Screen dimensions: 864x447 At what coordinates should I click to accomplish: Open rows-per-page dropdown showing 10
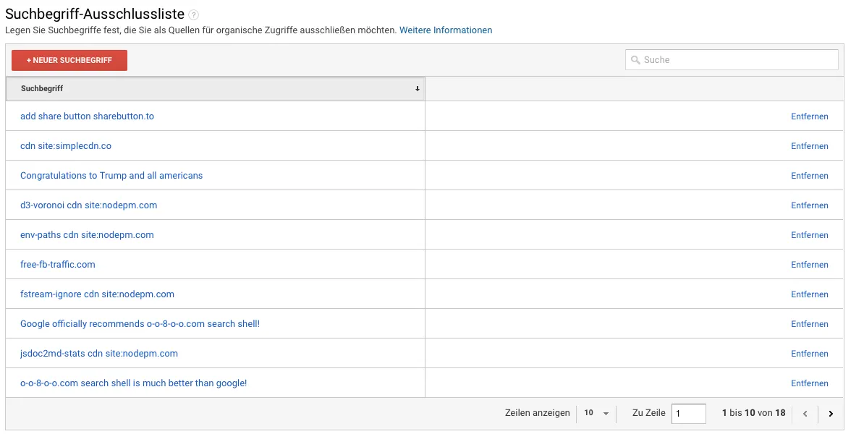pyautogui.click(x=596, y=413)
